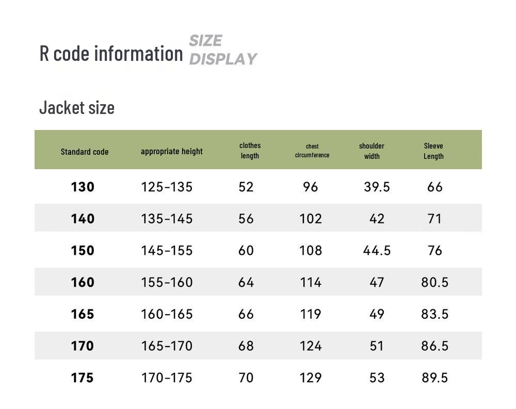The height and width of the screenshot is (409, 516).
Task: Select standard code 170 in the table
Action: pyautogui.click(x=83, y=346)
